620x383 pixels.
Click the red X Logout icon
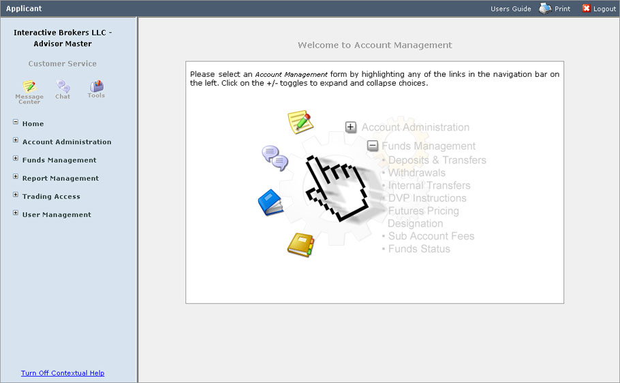586,8
